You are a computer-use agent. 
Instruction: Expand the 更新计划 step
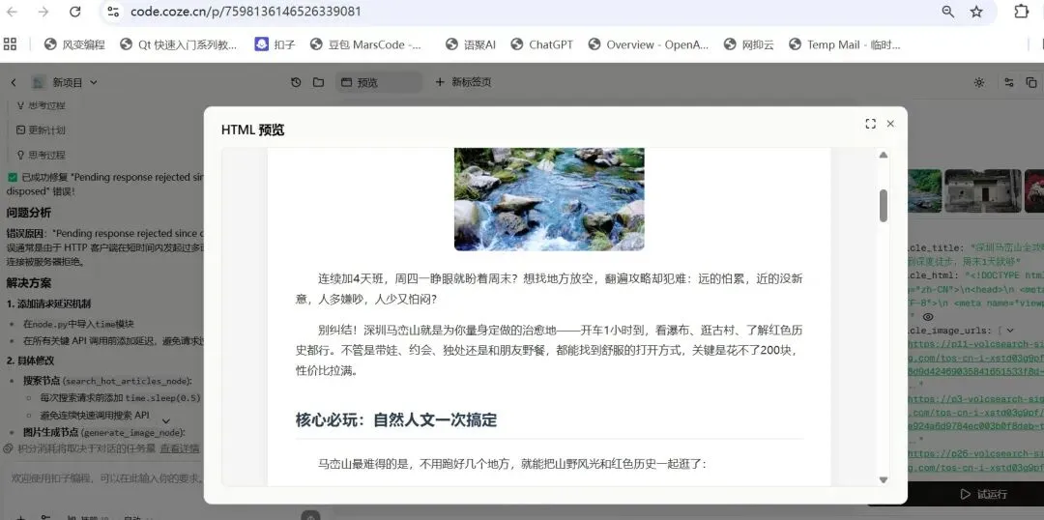41,130
